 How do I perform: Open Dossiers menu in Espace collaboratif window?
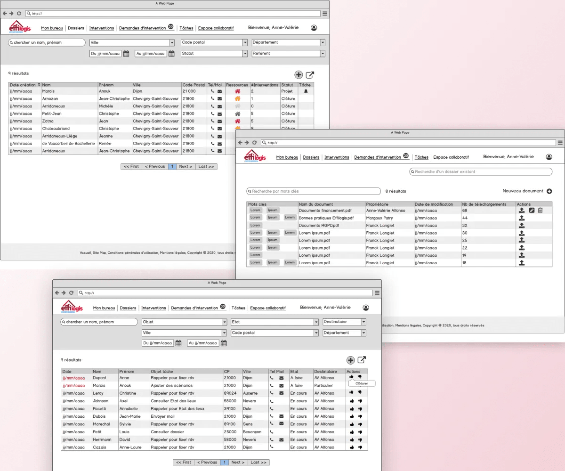pos(311,157)
